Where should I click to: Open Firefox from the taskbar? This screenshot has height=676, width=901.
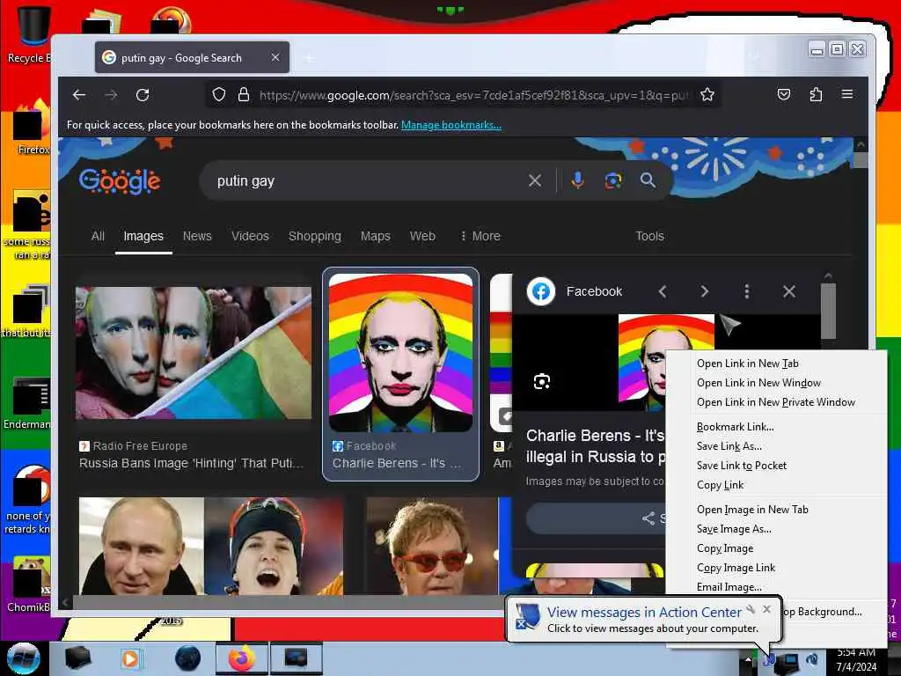[x=241, y=658]
